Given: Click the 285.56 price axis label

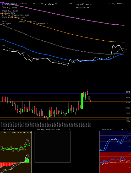Looking at the screenshot, I should (128, 113).
